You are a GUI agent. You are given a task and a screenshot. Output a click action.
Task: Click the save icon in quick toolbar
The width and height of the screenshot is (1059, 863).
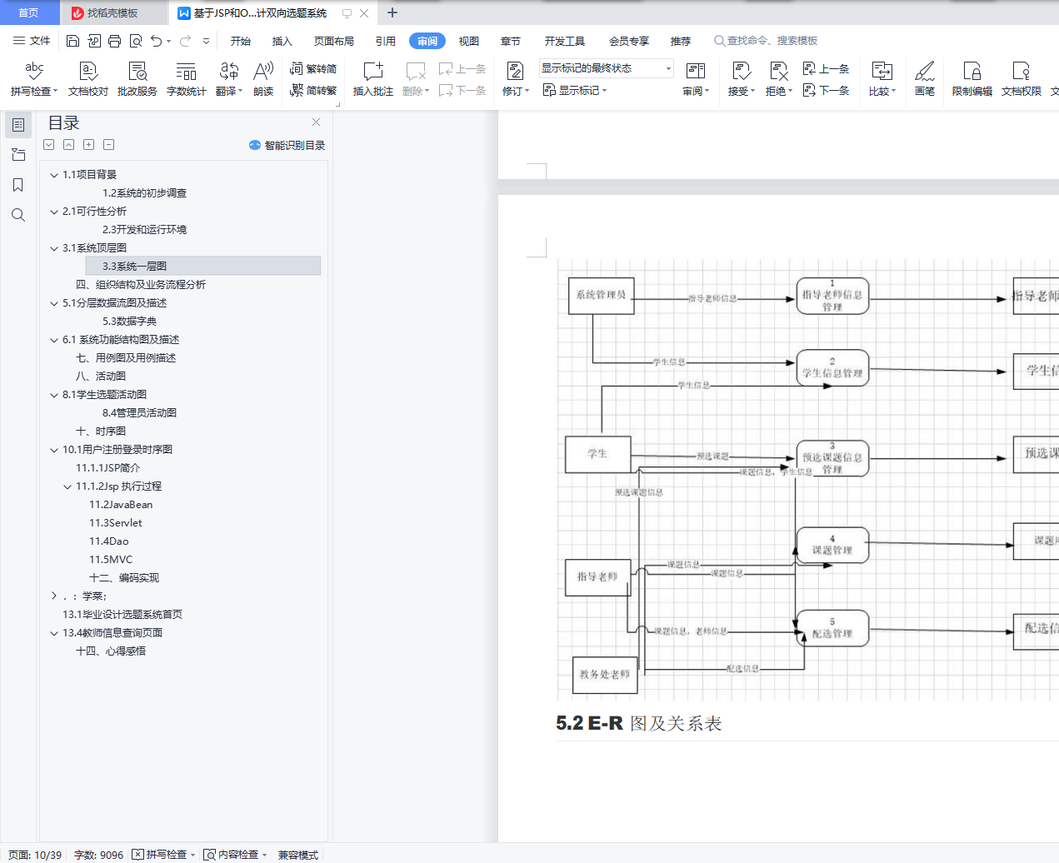pyautogui.click(x=72, y=41)
